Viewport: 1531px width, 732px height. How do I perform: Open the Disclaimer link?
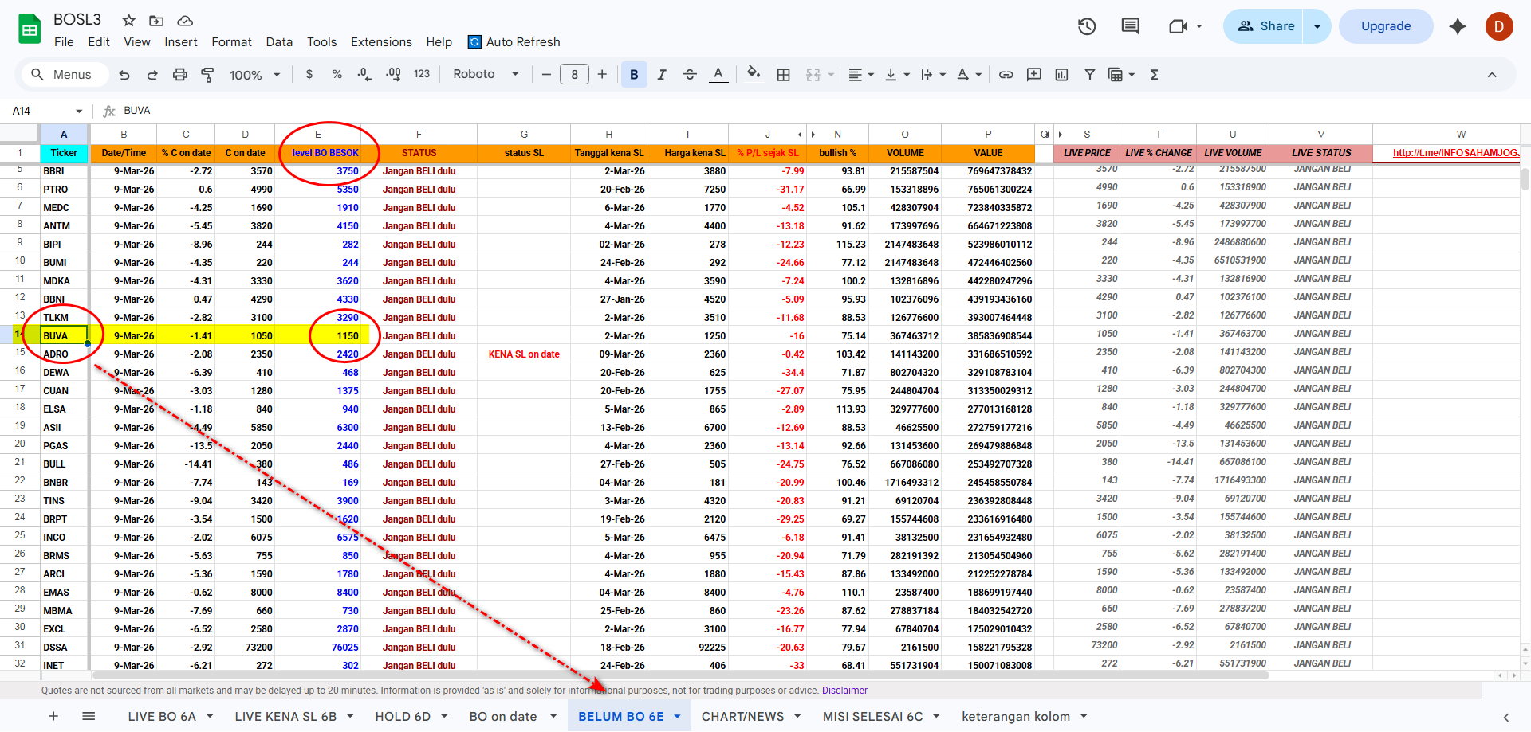pos(844,691)
